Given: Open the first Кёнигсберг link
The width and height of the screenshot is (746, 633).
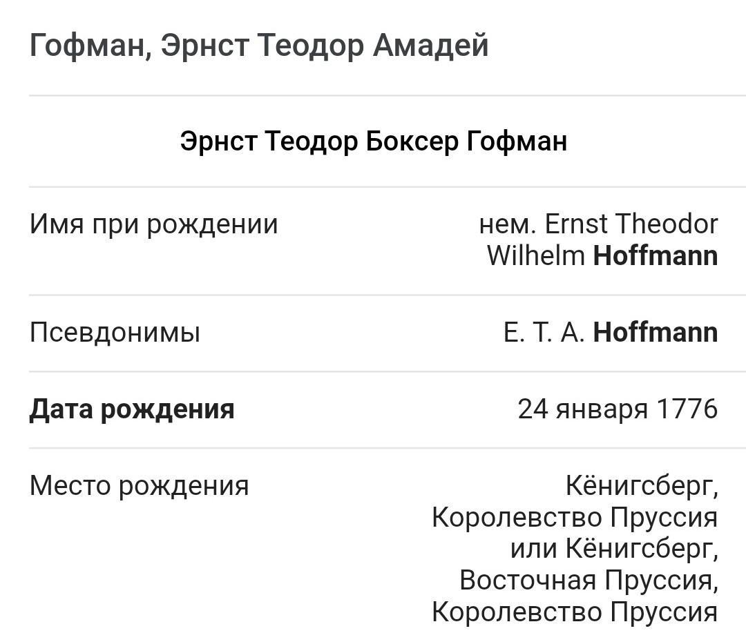Looking at the screenshot, I should coord(640,486).
